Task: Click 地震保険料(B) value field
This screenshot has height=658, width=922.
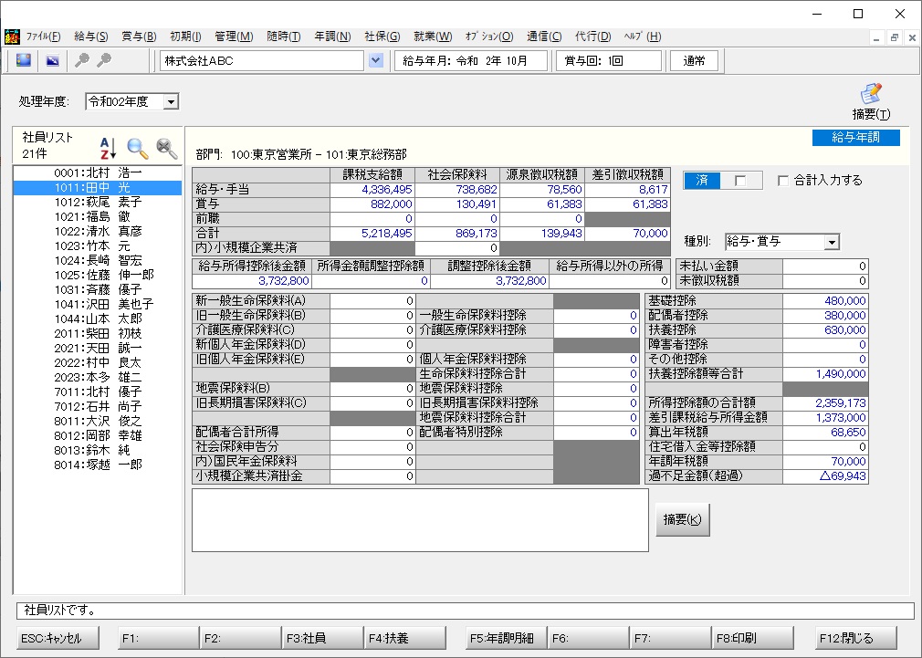Action: pos(372,389)
